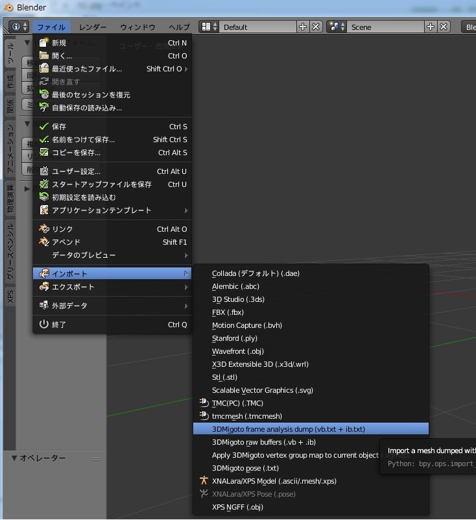Choose FBX (.fbx) import

(x=311, y=312)
